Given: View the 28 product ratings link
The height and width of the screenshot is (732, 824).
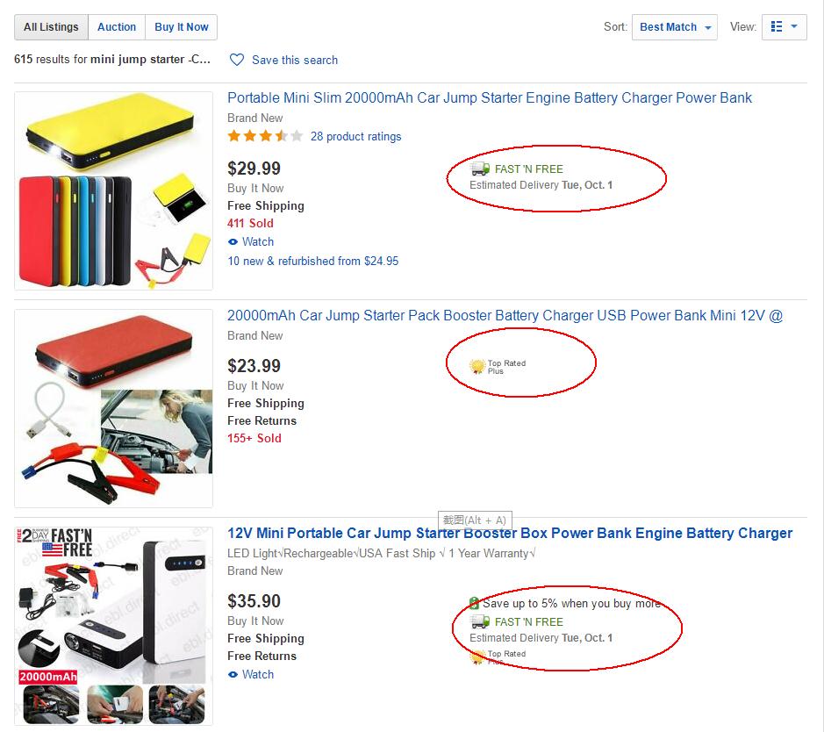Looking at the screenshot, I should click(355, 137).
